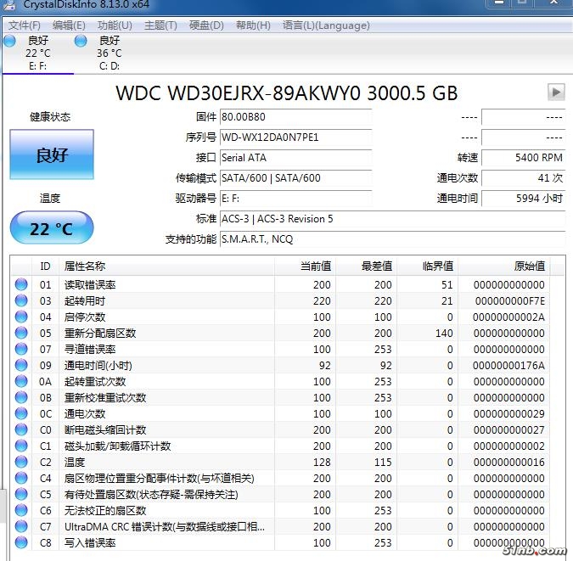Click the disk title WDC WD30EJRX-89AKWY0
The image size is (573, 561).
coord(287,93)
